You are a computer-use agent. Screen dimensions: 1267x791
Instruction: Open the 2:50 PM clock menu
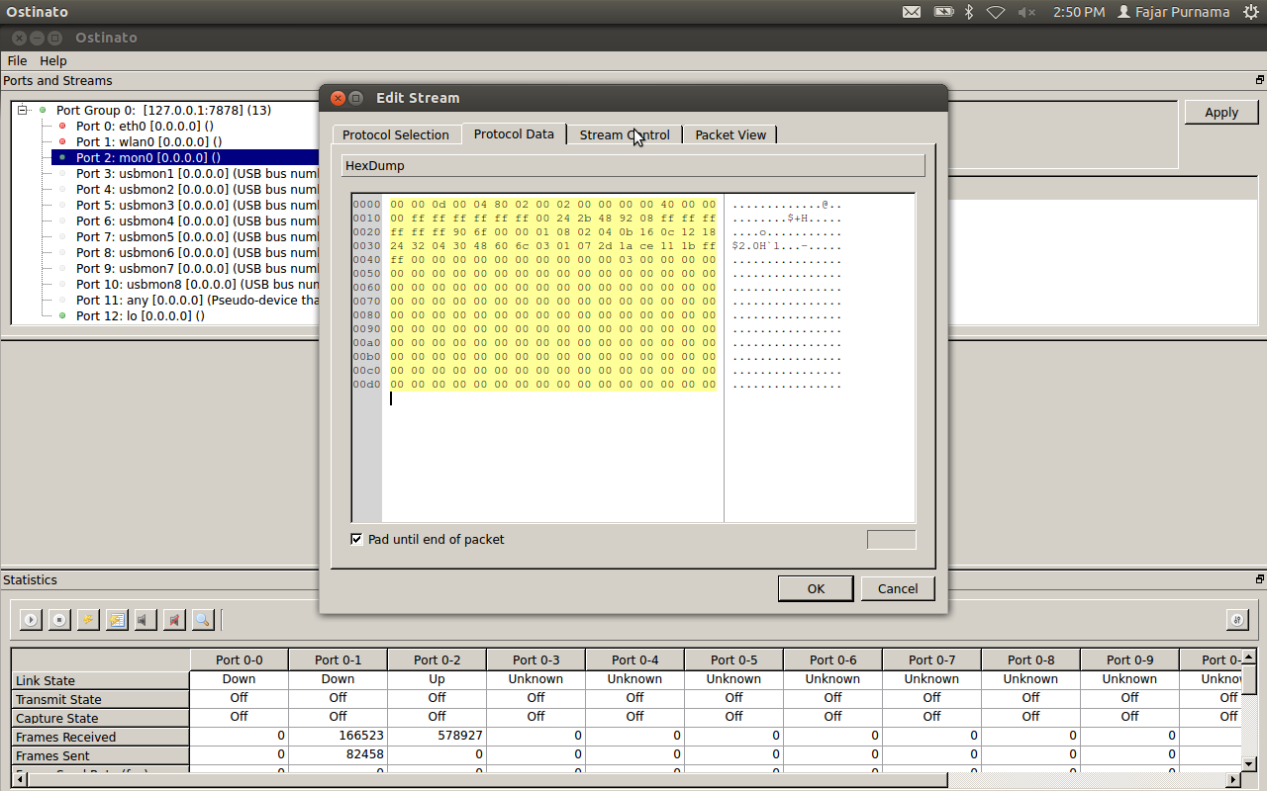pos(1079,12)
